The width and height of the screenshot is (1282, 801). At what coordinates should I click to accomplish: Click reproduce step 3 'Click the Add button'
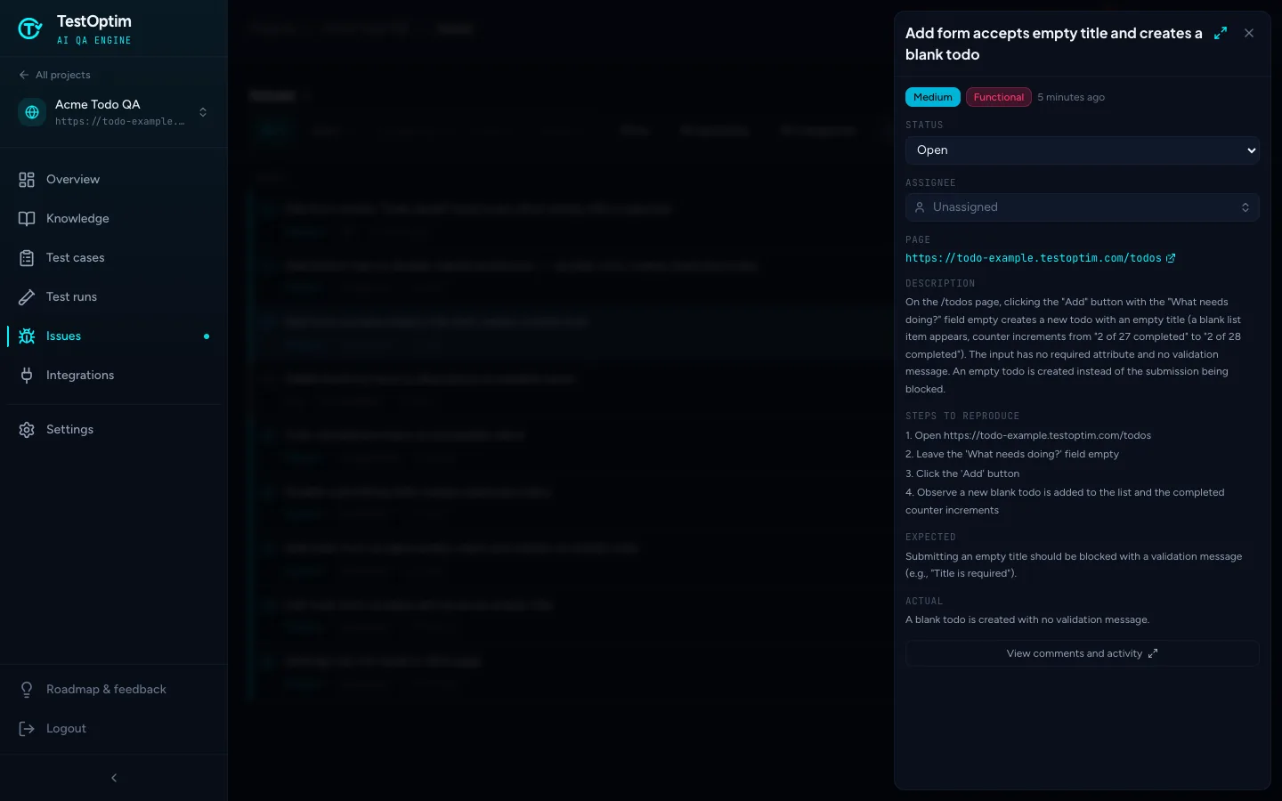962,473
